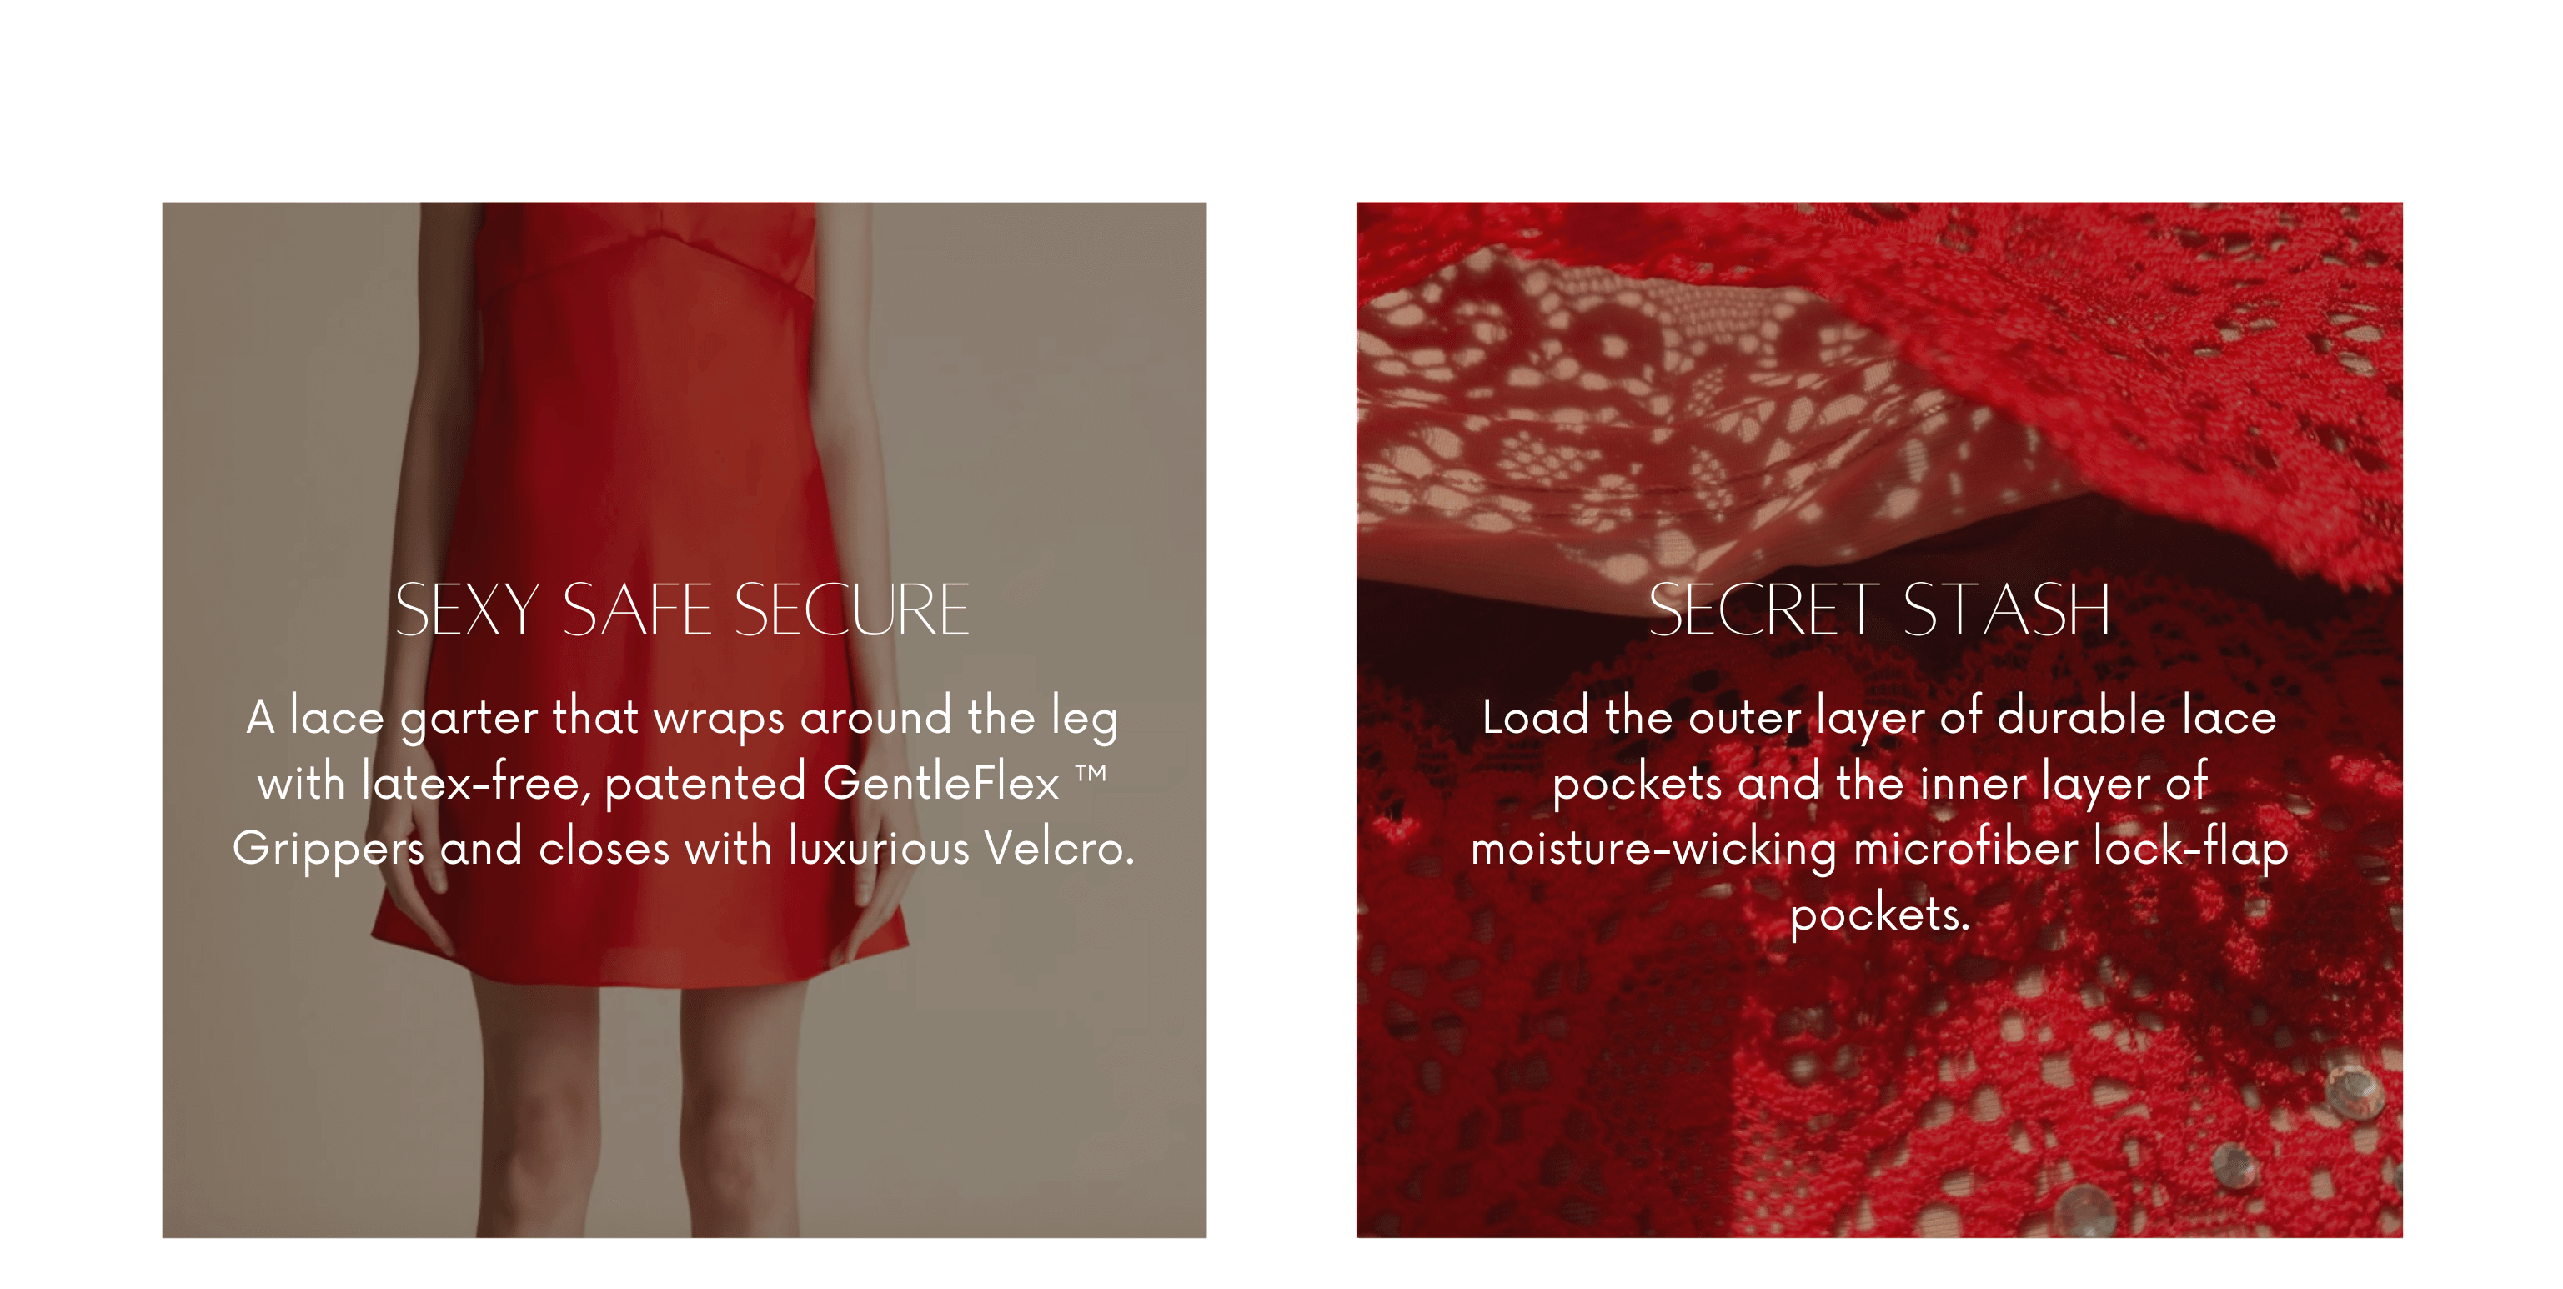
Task: Click the lock-flap text
Action: point(2191,849)
